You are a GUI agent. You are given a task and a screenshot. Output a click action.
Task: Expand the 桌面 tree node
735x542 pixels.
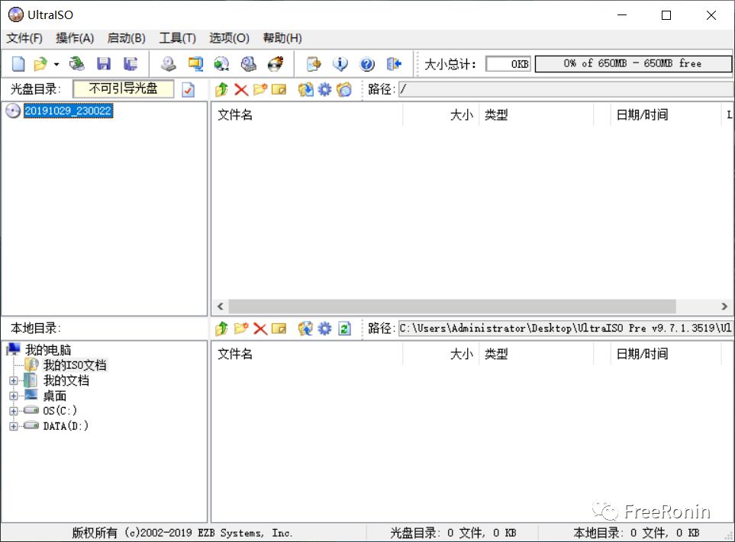click(x=14, y=396)
